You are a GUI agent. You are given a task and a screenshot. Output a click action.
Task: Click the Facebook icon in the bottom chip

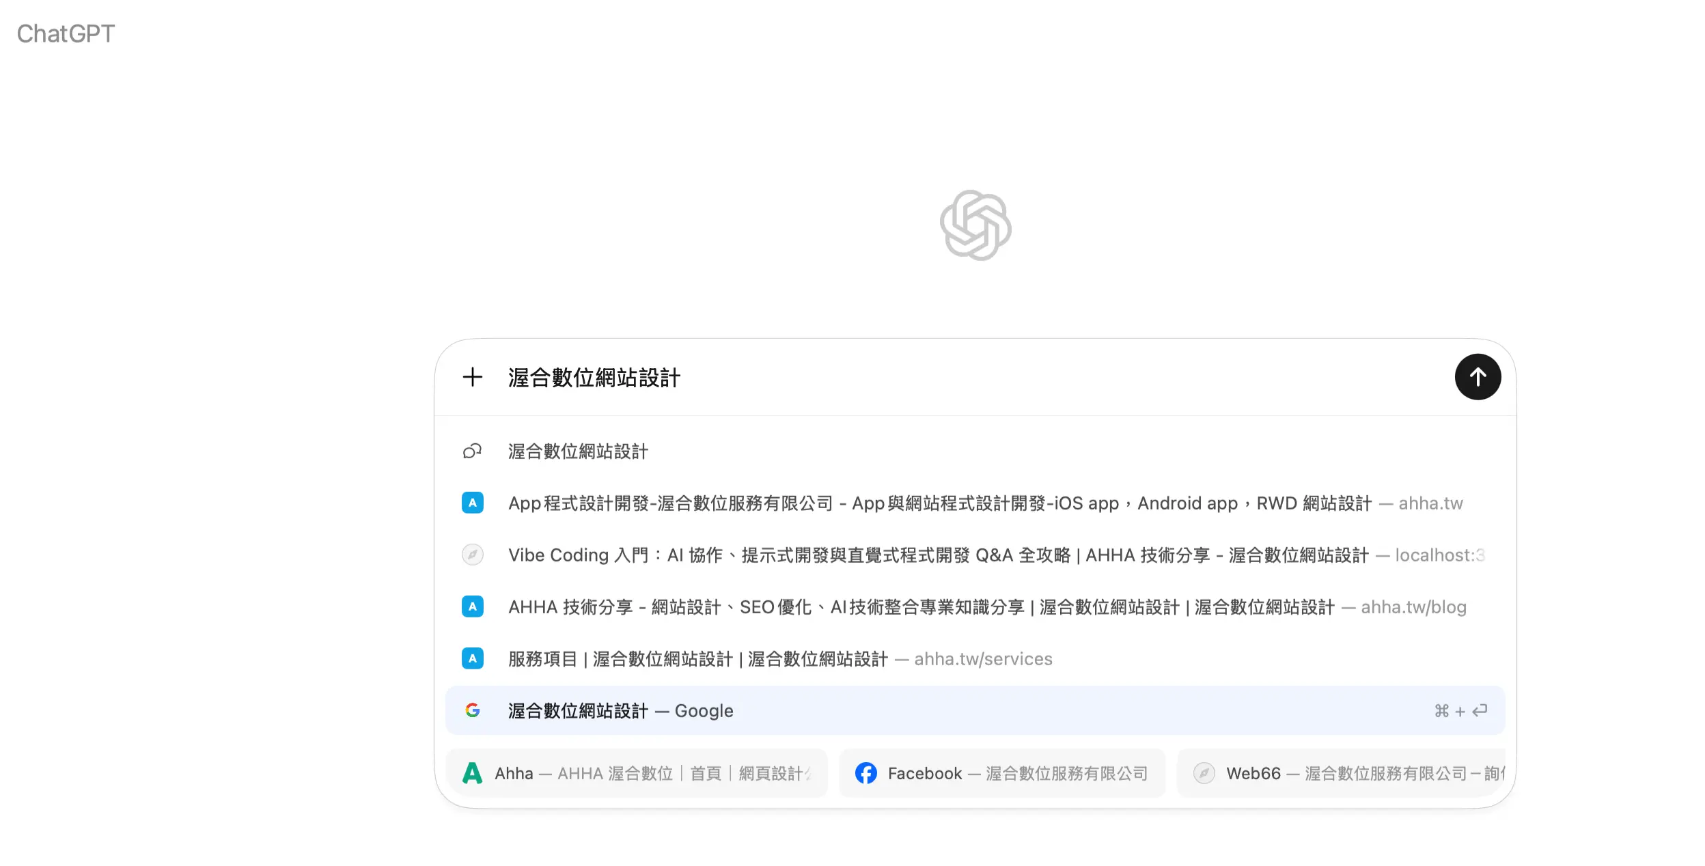pyautogui.click(x=866, y=772)
